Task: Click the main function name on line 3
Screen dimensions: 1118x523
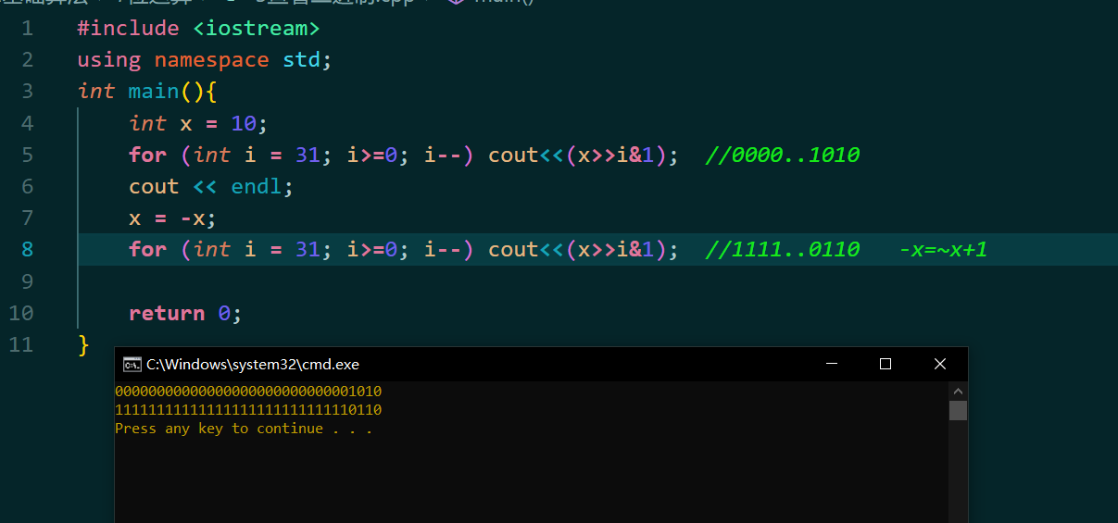Action: pyautogui.click(x=154, y=92)
